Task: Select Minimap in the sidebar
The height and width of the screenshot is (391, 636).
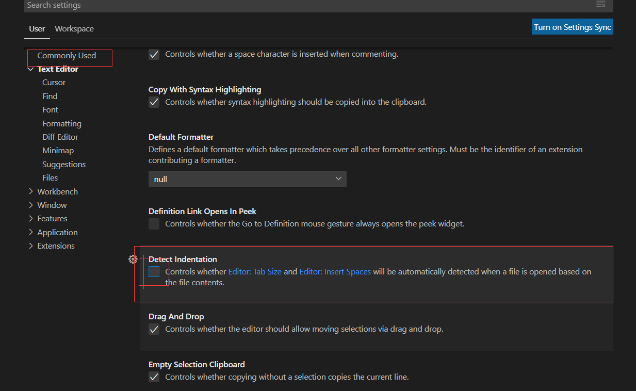Action: click(x=58, y=150)
